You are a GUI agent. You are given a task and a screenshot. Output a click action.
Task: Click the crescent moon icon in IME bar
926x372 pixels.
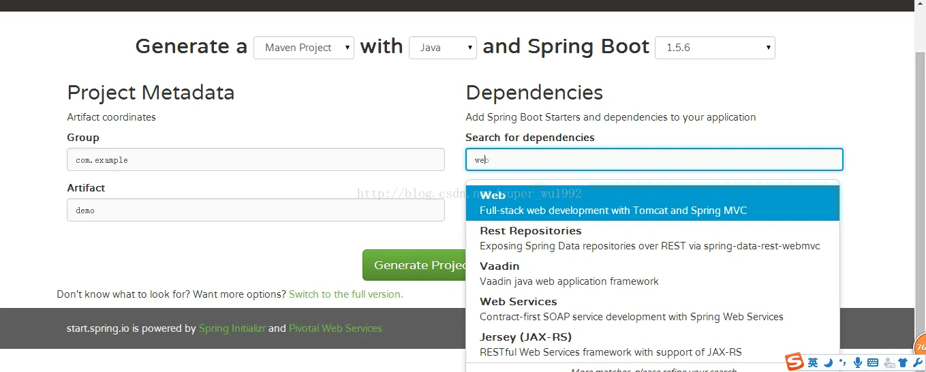coord(829,362)
